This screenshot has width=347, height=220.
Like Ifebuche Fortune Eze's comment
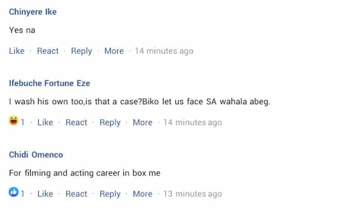click(x=45, y=122)
